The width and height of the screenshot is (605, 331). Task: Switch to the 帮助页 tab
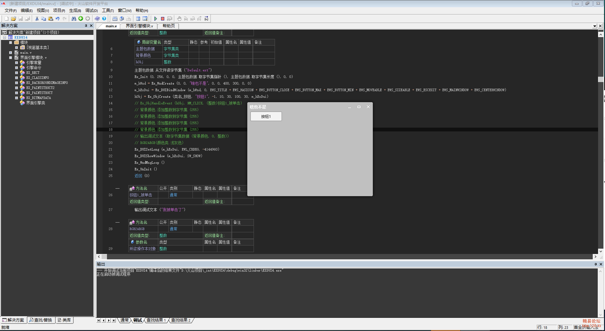169,26
